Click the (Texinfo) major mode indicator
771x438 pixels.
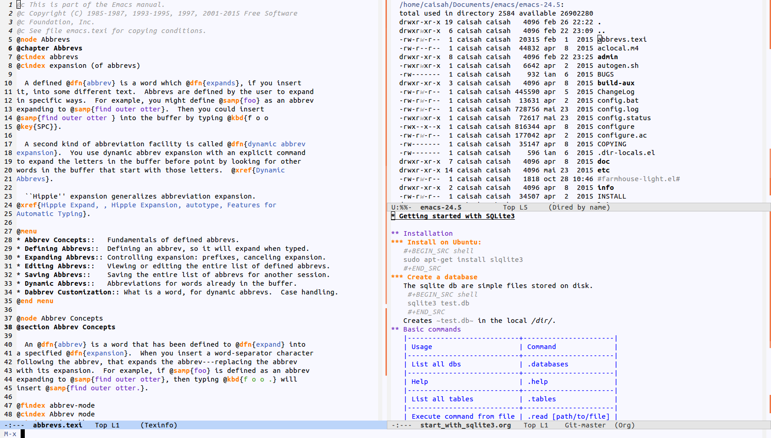click(x=159, y=425)
